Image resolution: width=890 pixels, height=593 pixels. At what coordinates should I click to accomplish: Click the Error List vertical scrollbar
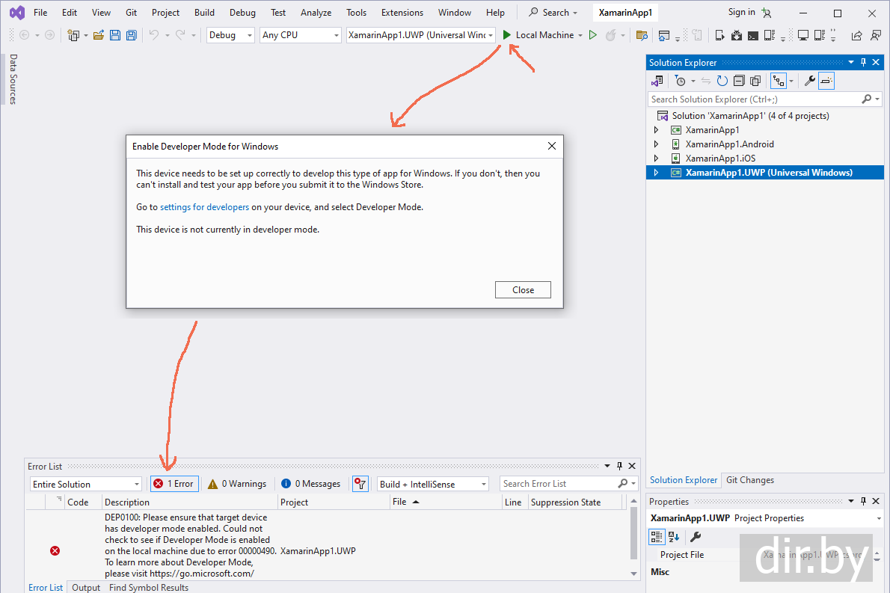635,538
